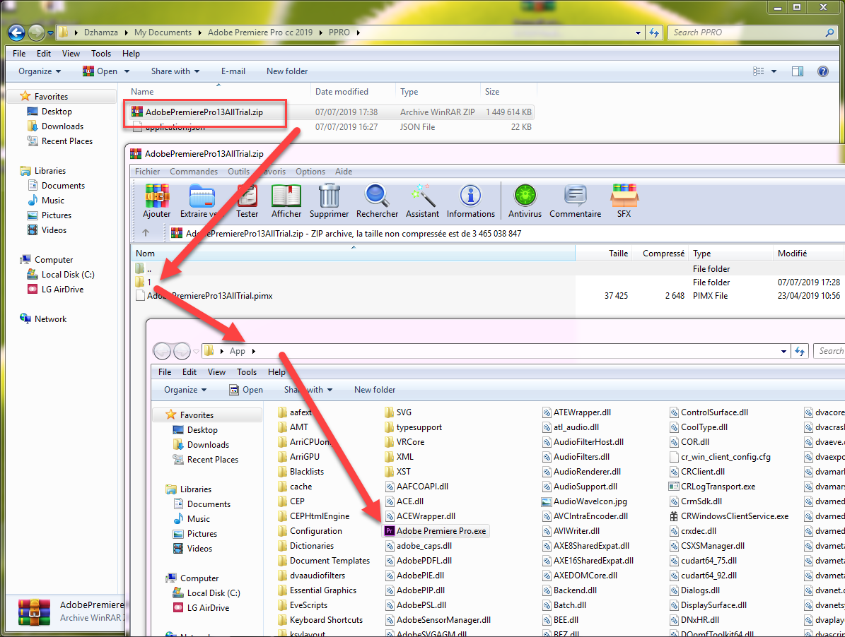Expand the App window address bar dropdown
Viewport: 845px width, 637px height.
783,351
